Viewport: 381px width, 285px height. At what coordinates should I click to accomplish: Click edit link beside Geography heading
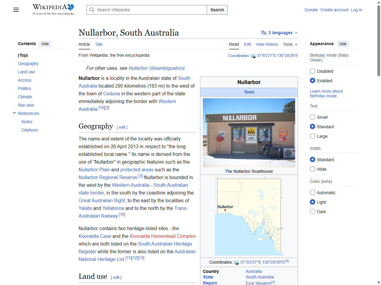point(122,127)
